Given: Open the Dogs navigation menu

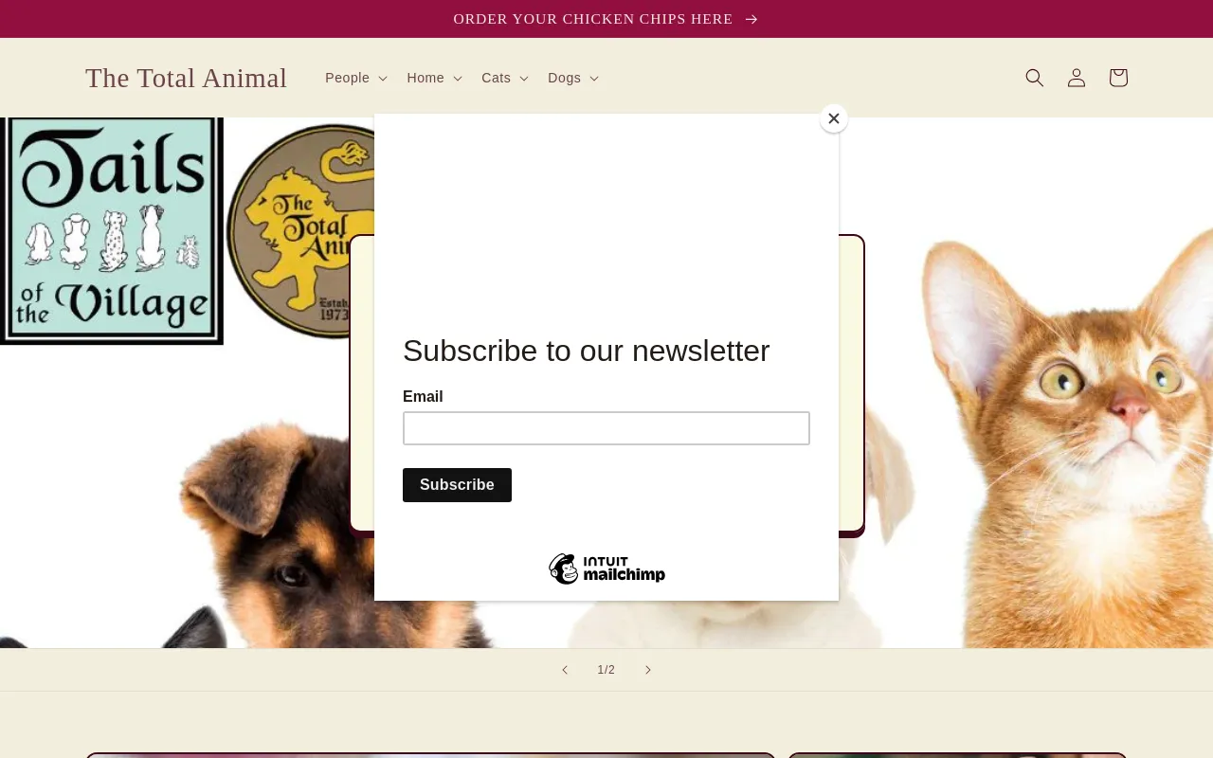Looking at the screenshot, I should point(573,78).
